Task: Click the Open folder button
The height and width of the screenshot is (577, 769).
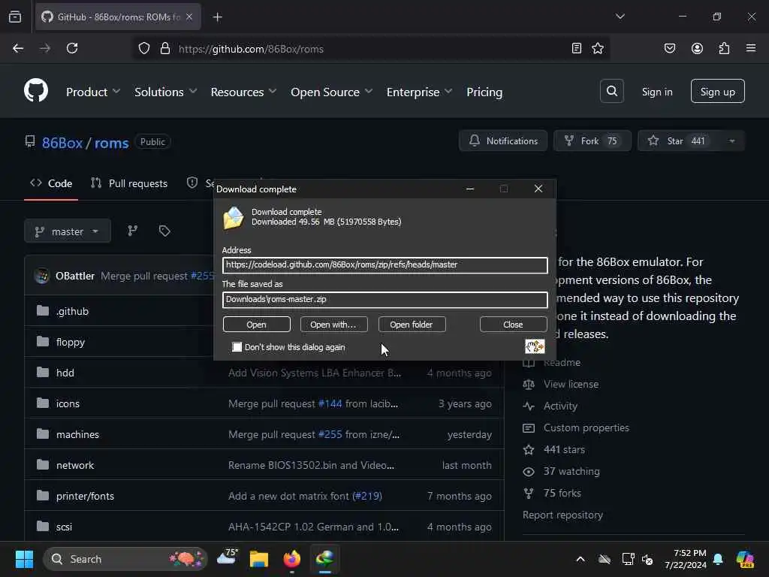Action: point(412,325)
